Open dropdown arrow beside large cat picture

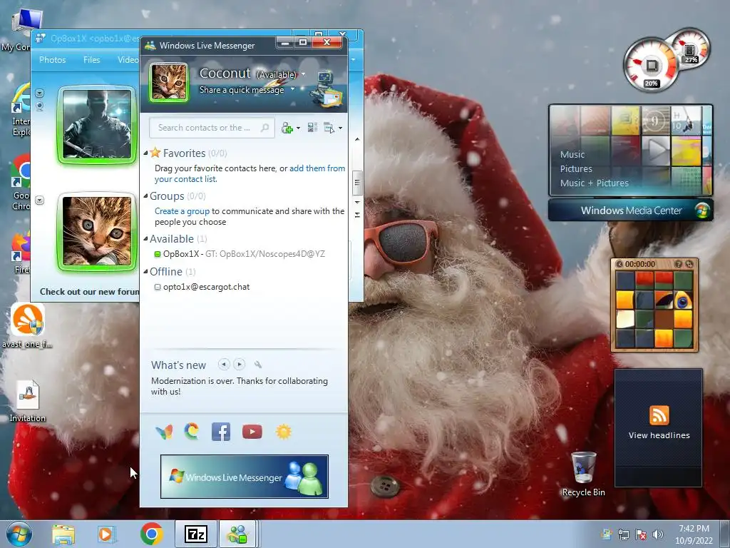(40, 201)
